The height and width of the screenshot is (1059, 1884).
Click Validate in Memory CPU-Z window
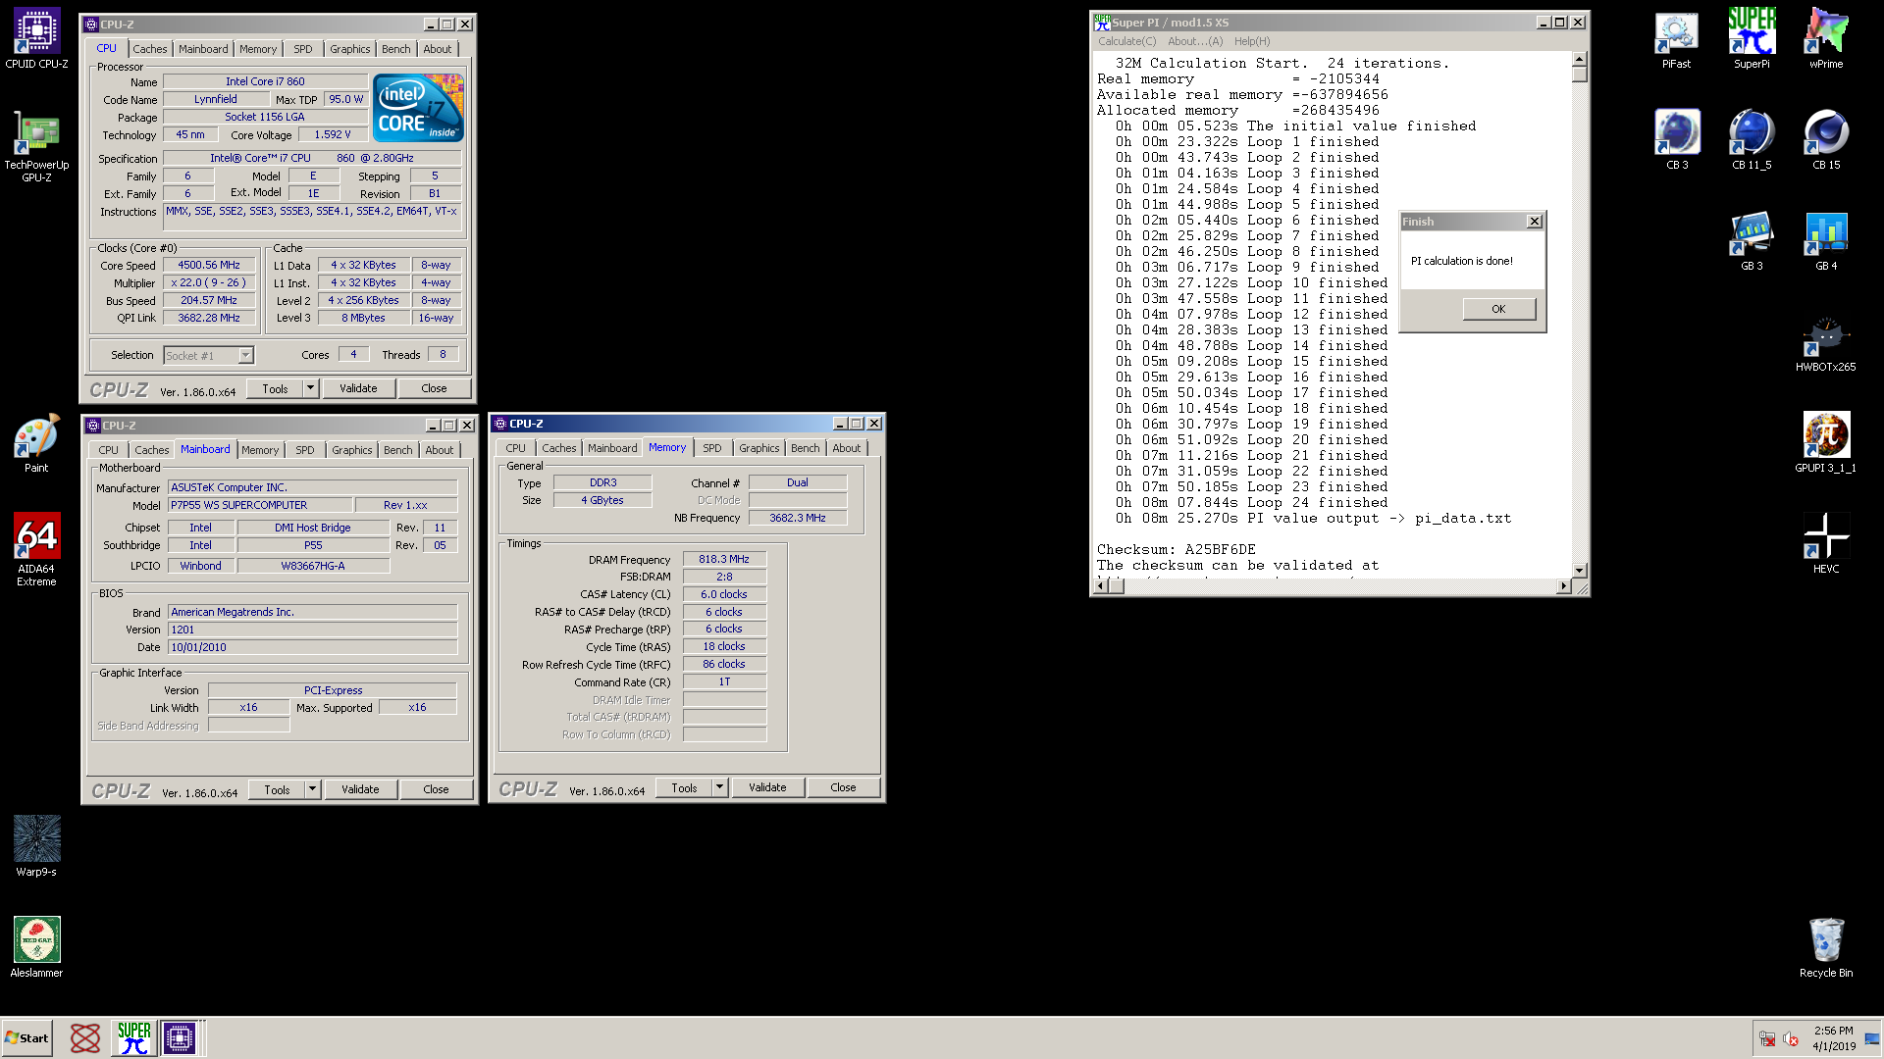767,787
